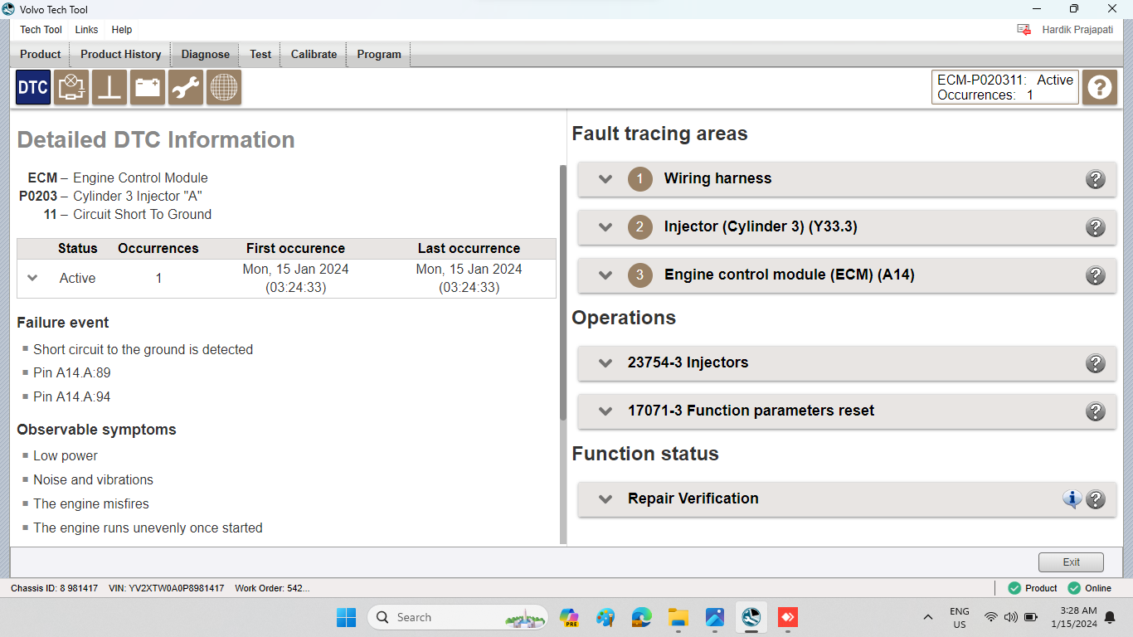Expand the Wiring harness section
The width and height of the screenshot is (1133, 637).
coord(605,178)
